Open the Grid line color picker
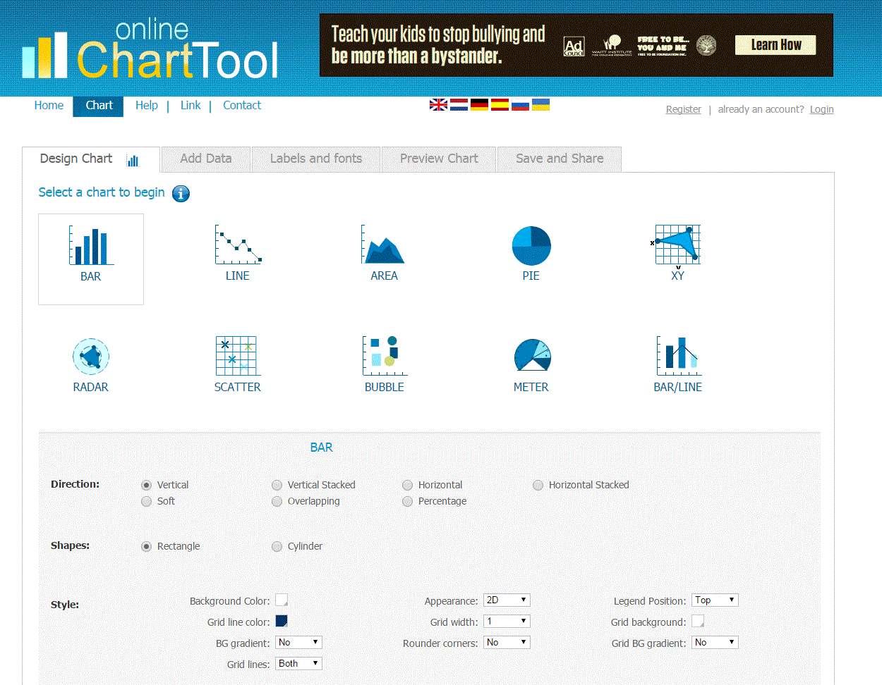This screenshot has height=685, width=882. pyautogui.click(x=282, y=621)
